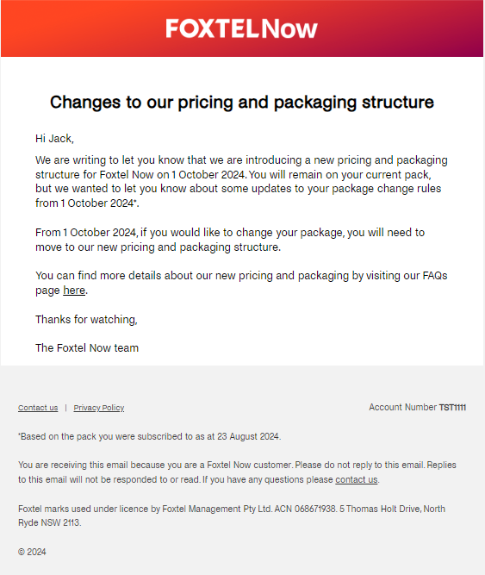The image size is (485, 575).
Task: Click the © 2024 copyright text
Action: [32, 552]
